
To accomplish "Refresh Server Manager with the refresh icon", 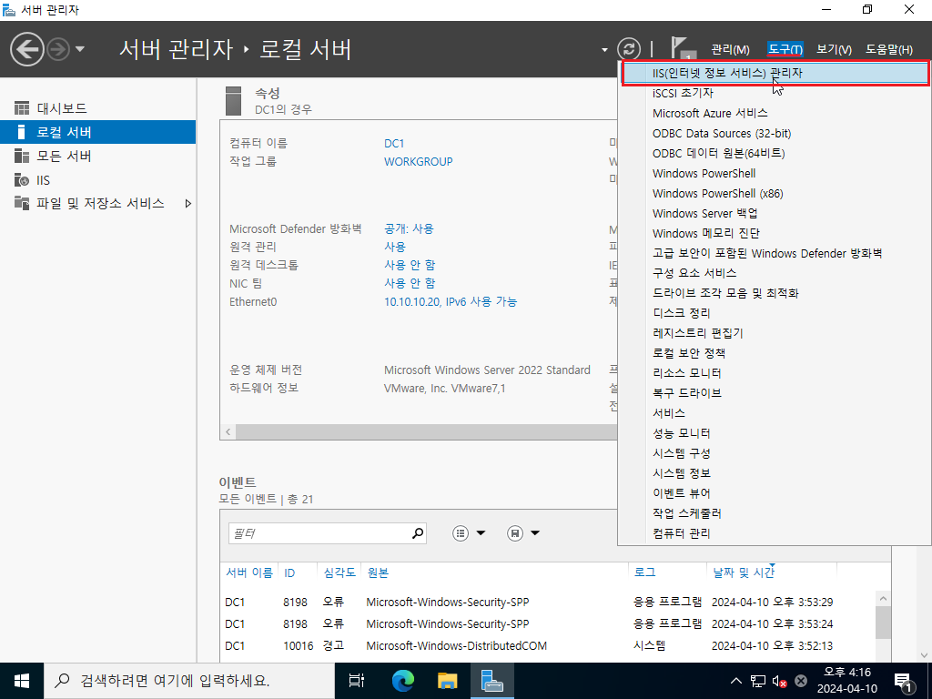I will 629,49.
